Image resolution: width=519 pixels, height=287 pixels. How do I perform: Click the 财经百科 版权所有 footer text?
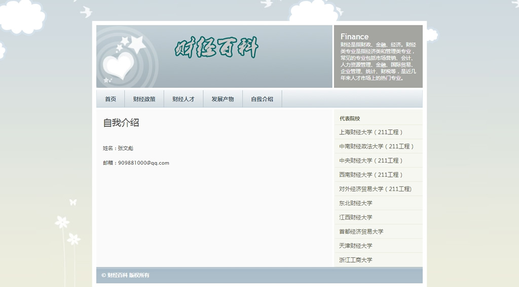125,275
